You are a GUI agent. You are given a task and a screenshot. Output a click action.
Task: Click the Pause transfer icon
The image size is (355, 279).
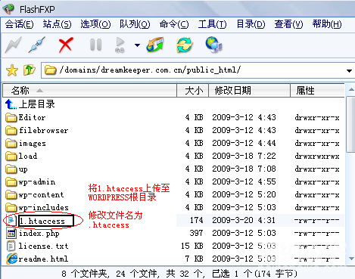[96, 45]
